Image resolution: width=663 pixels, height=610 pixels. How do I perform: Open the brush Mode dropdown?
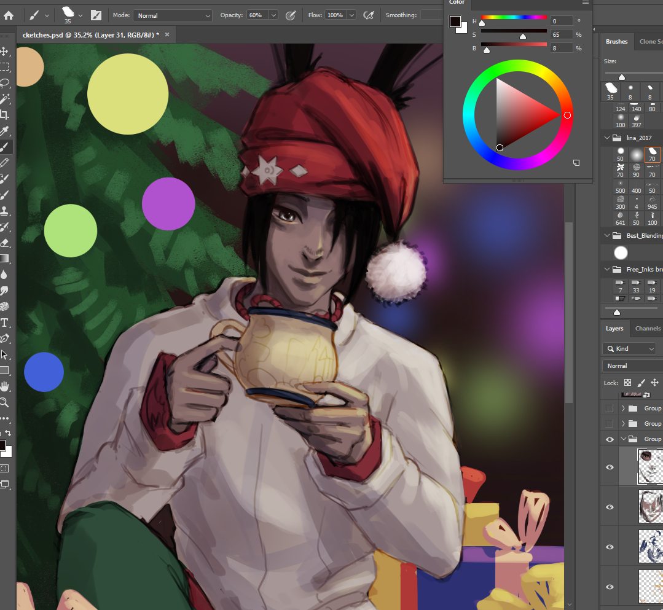point(173,15)
